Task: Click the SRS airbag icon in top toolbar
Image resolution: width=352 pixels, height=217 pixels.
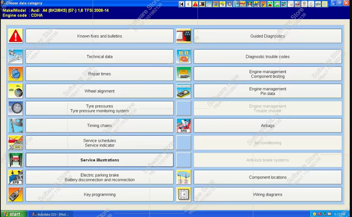Action: point(297,4)
